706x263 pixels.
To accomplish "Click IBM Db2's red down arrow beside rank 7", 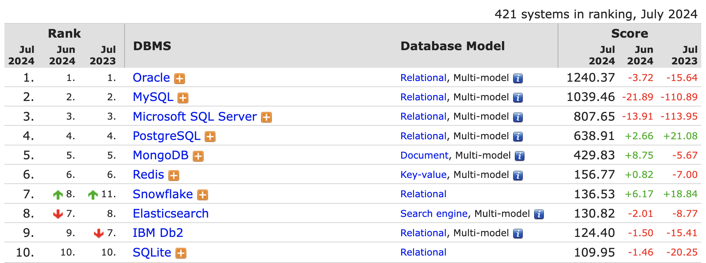I will (x=98, y=233).
